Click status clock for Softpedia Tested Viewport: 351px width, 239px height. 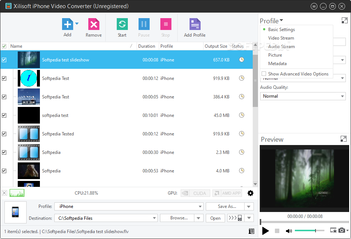click(242, 134)
